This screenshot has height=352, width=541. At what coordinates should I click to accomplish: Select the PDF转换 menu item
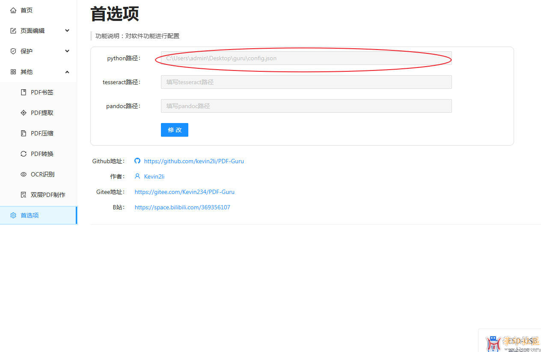click(42, 154)
